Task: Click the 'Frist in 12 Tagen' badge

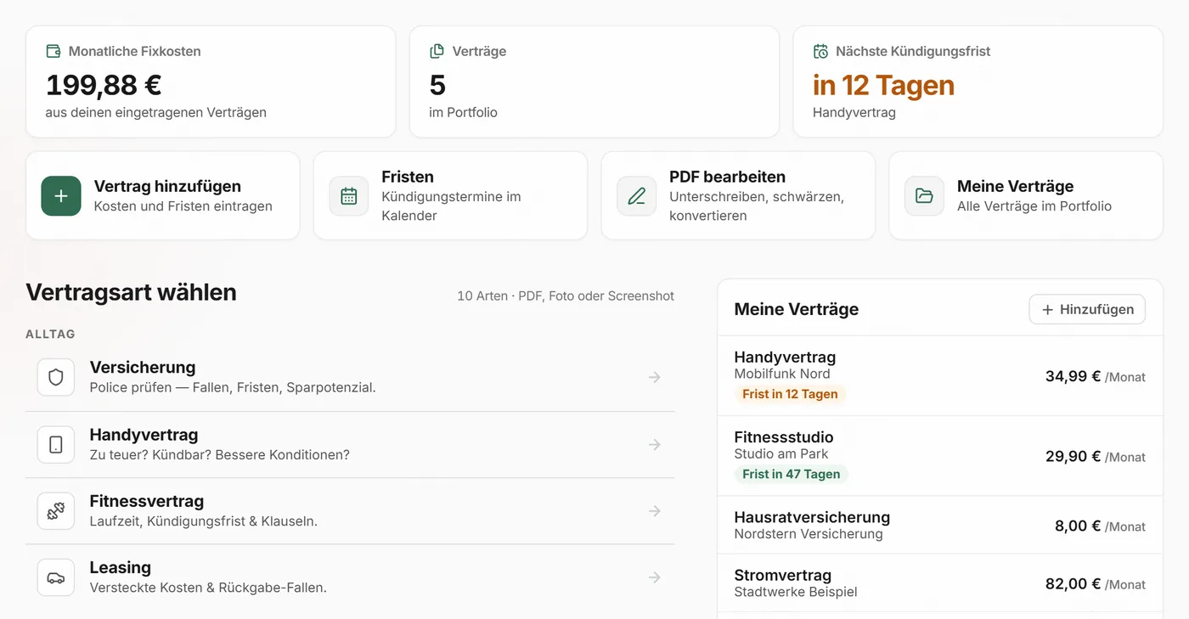Action: (x=790, y=394)
